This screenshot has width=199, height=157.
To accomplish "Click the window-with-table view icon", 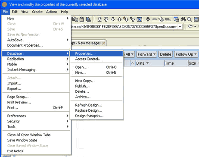I will tap(176, 19).
